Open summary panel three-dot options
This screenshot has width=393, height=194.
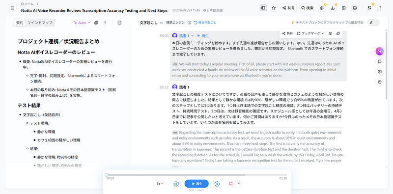tap(105, 23)
